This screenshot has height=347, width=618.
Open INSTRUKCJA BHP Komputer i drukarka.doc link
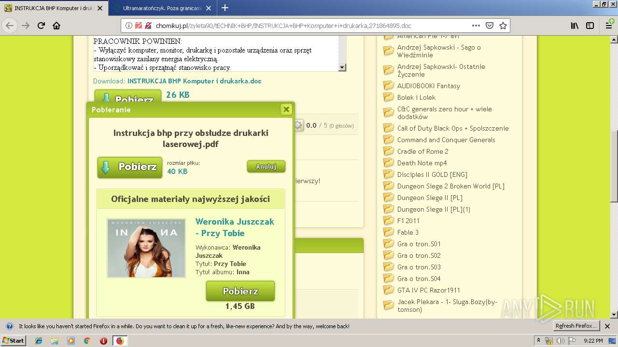195,81
